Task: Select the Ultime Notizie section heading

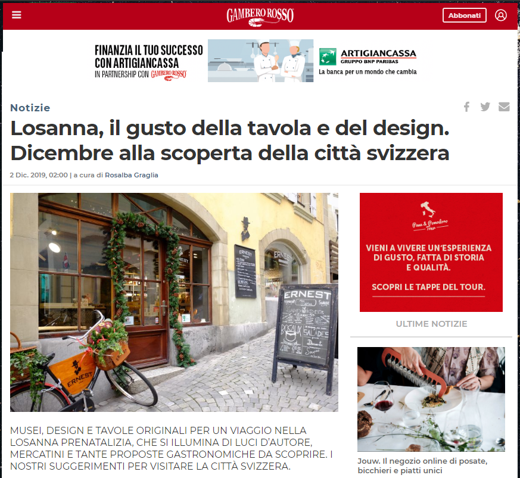Action: tap(431, 324)
